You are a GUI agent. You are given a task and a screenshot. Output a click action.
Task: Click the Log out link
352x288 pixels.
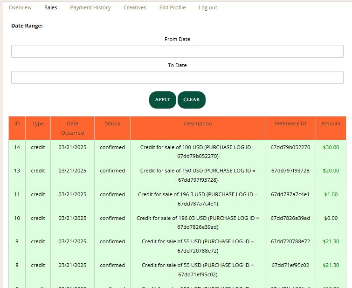tap(207, 7)
